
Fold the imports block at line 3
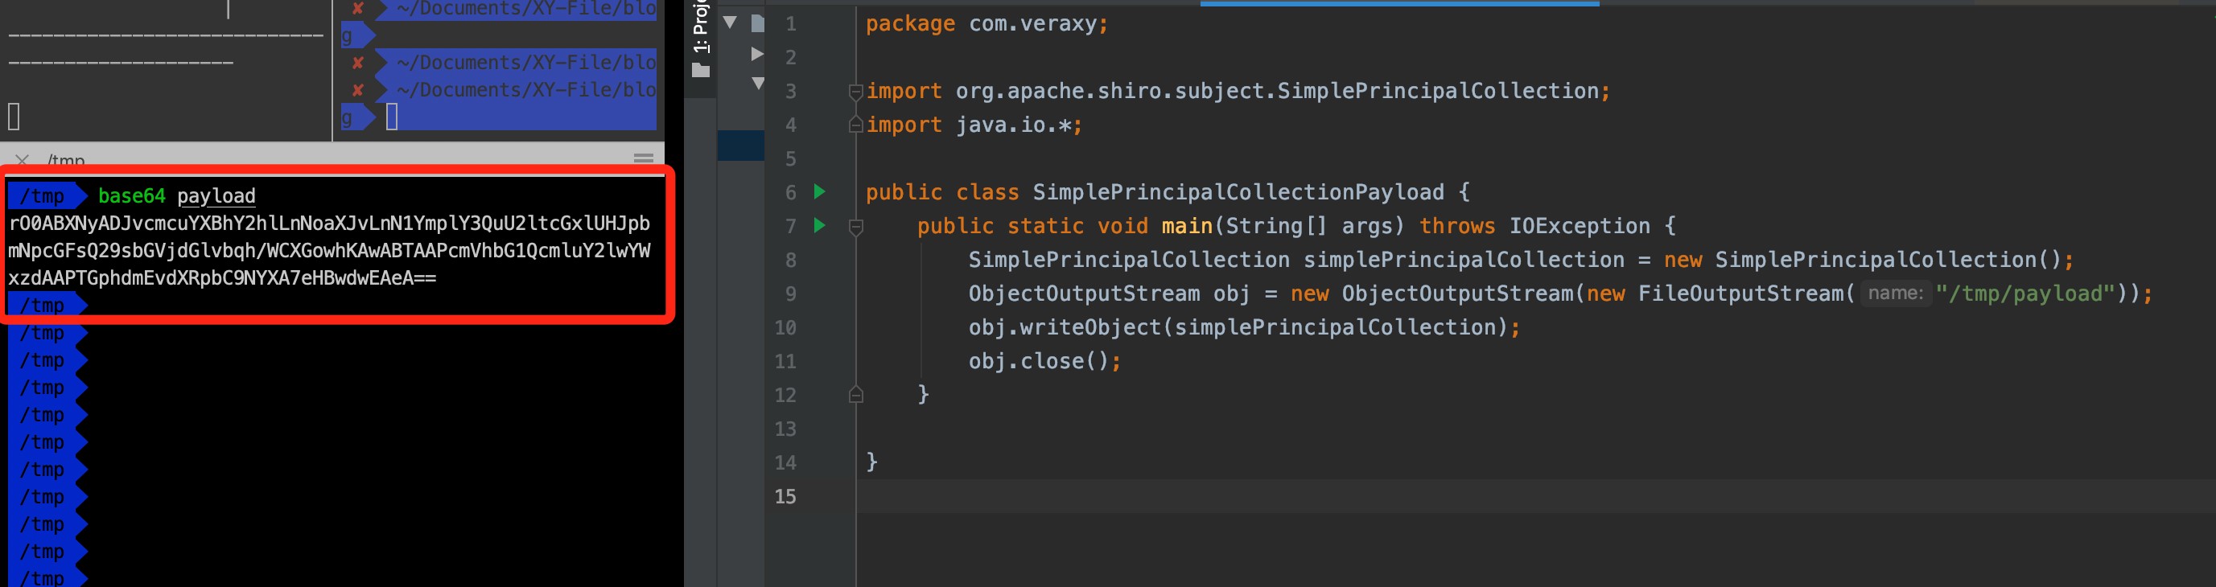(855, 91)
